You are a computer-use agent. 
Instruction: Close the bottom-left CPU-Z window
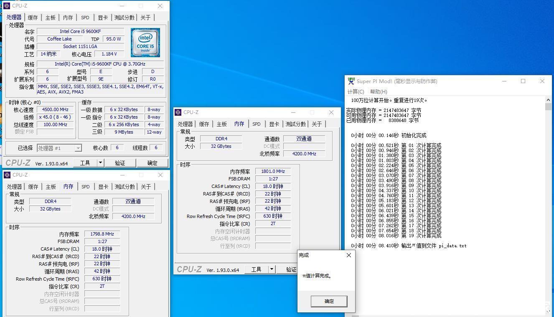click(x=160, y=175)
